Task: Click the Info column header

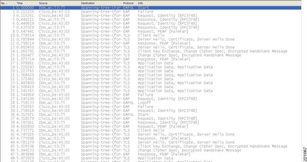Action: (219, 3)
